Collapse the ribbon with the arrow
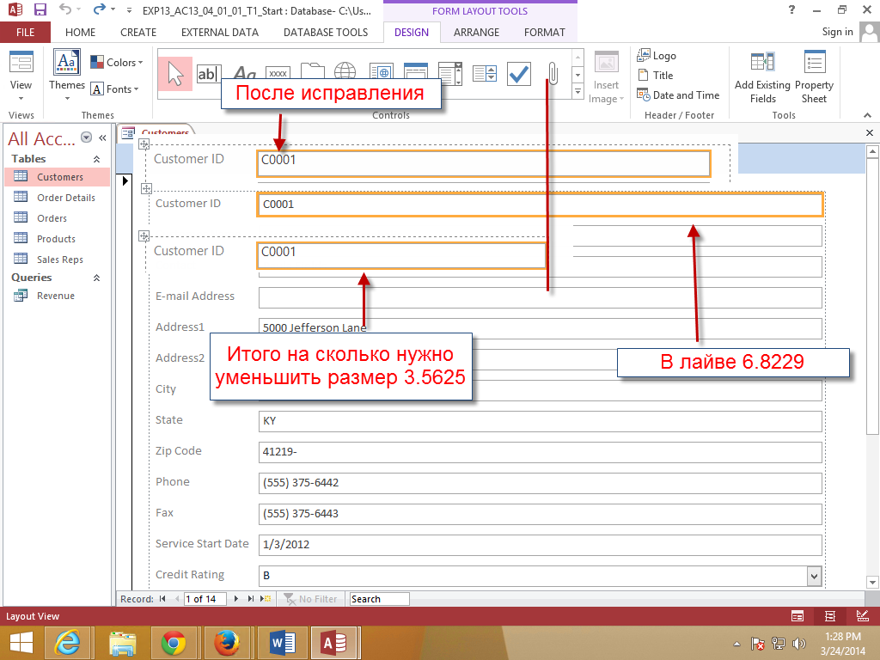The width and height of the screenshot is (880, 660). click(867, 115)
